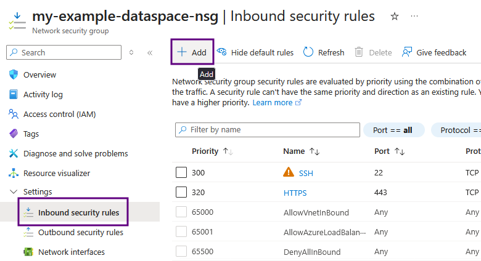Image resolution: width=481 pixels, height=261 pixels.
Task: Click the Refresh button label
Action: [331, 53]
